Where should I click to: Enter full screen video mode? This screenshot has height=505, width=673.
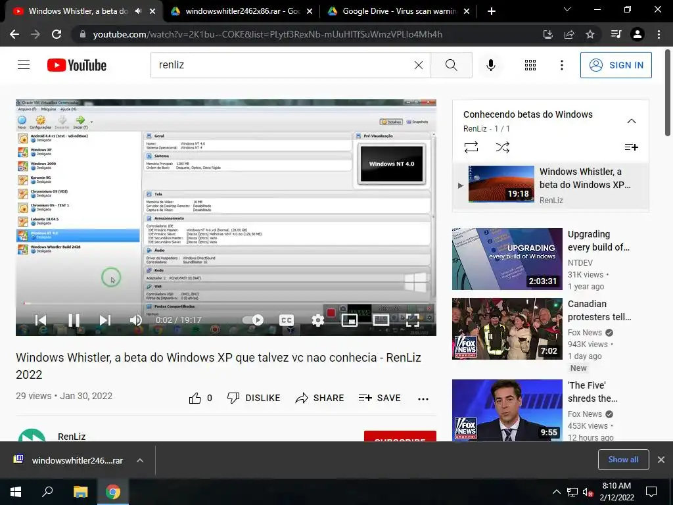point(412,320)
